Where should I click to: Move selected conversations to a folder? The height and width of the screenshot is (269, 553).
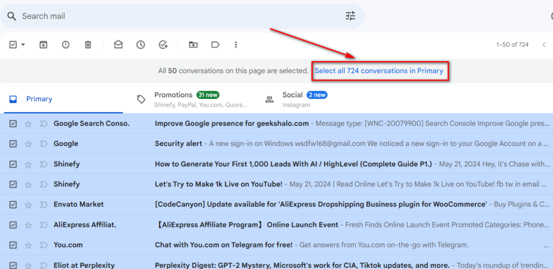[x=193, y=45]
